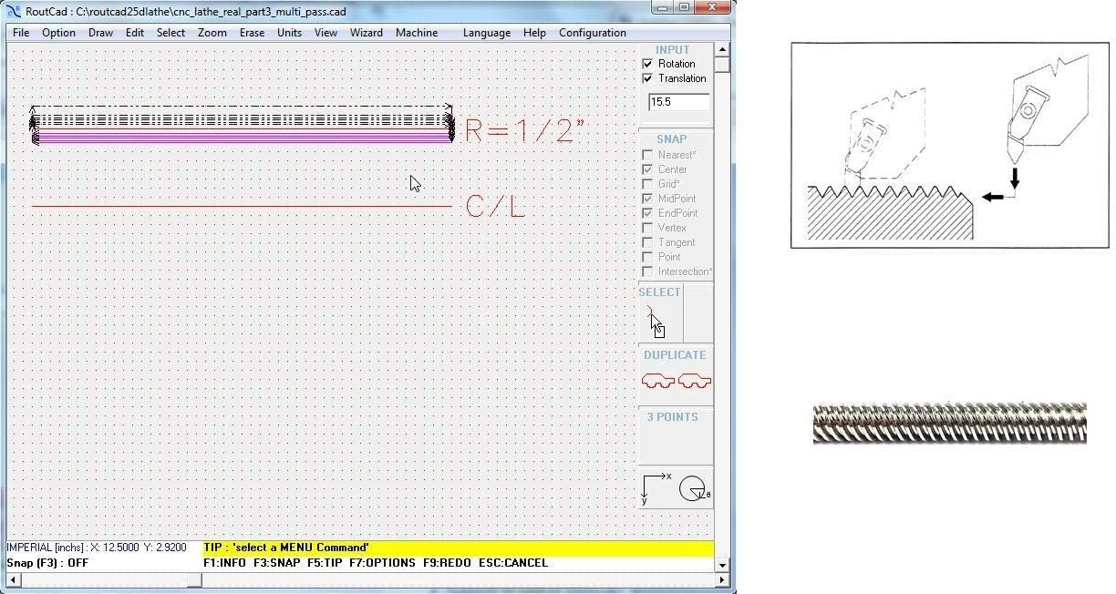This screenshot has height=594, width=1116.
Task: Click the horizontal scrollbar left arrow
Action: pos(13,580)
